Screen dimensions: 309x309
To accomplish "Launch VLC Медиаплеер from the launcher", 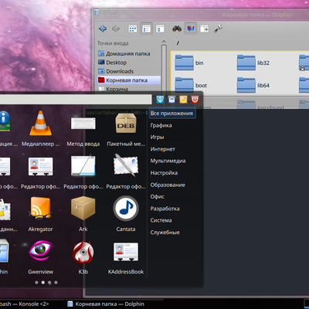I will [40, 128].
